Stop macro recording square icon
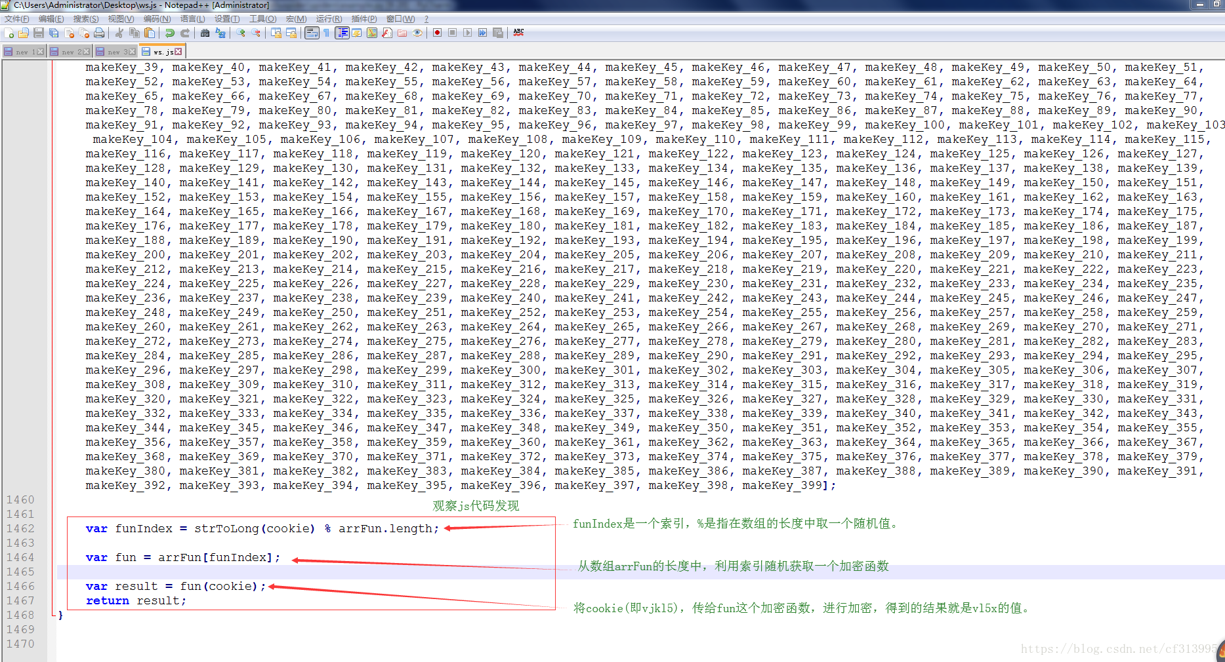The width and height of the screenshot is (1225, 662). (452, 33)
